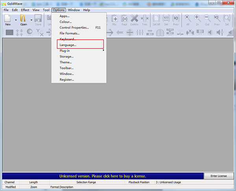236x191 pixels.
Task: Expand the New button dropdown arrow
Action: coord(16,20)
